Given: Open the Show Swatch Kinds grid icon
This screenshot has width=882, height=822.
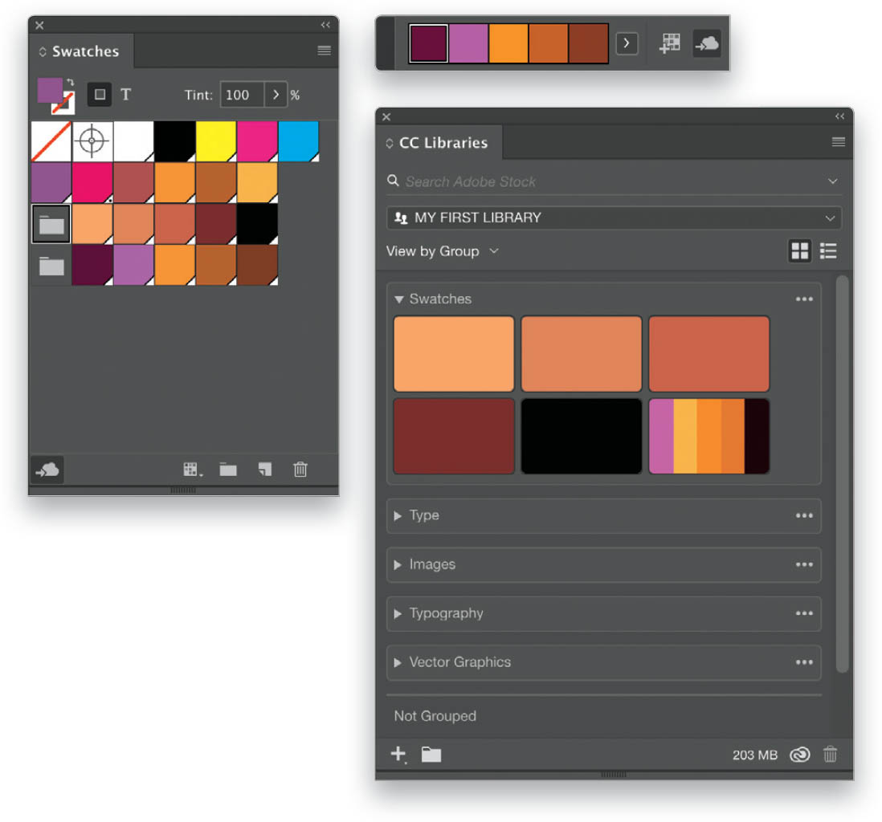Looking at the screenshot, I should [x=193, y=470].
